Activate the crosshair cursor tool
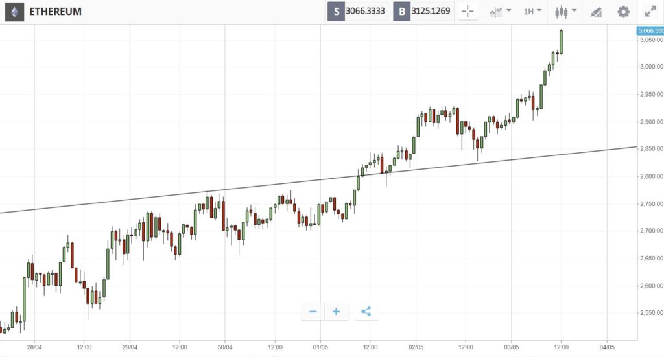Viewport: 664px width, 357px height. [468, 12]
